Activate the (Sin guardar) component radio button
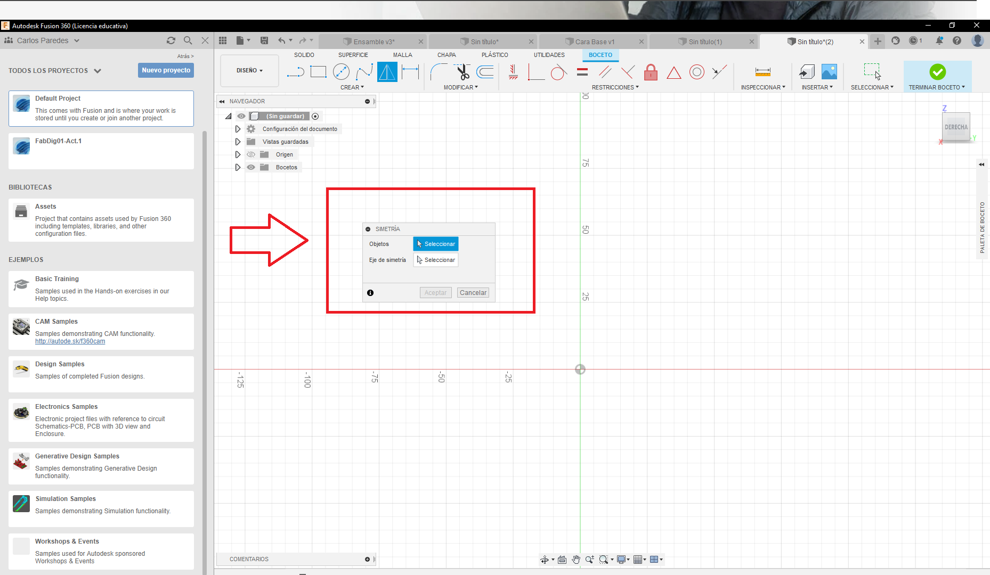990x575 pixels. [x=315, y=116]
